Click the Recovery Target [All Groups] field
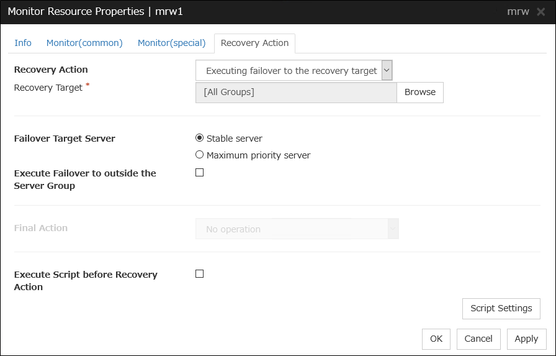Screen dimensions: 556x356 point(295,93)
